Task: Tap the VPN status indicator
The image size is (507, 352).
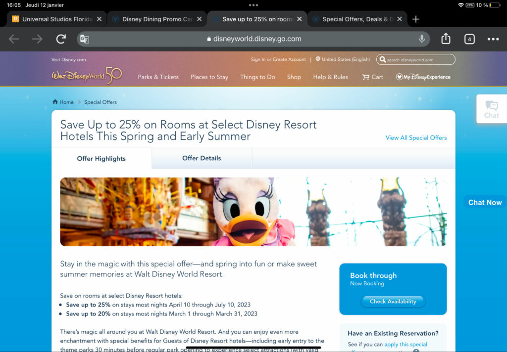Action: point(470,5)
